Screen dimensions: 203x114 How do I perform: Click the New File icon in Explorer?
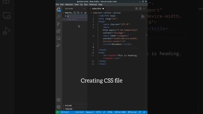75,13
